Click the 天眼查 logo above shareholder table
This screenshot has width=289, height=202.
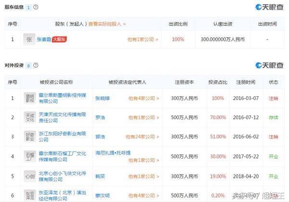(269, 7)
